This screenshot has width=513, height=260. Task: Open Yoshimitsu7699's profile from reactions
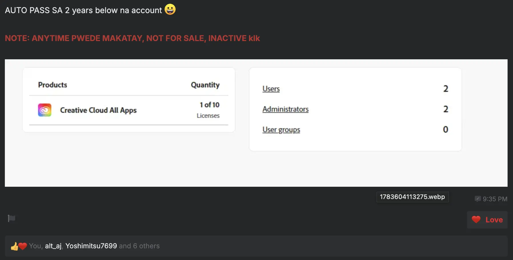[91, 246]
